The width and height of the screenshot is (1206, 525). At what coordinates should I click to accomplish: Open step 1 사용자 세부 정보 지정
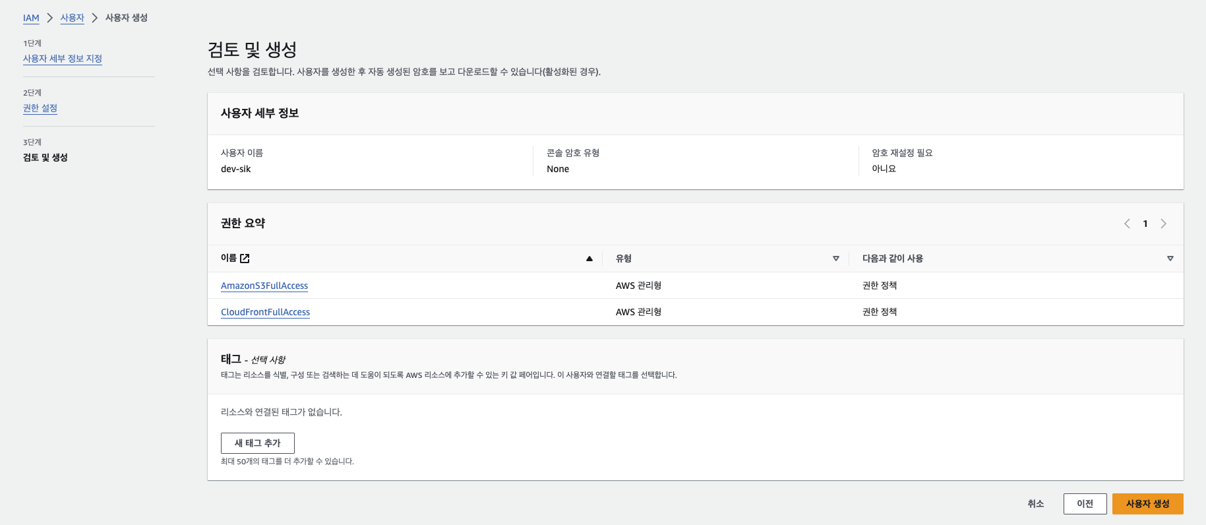(63, 59)
